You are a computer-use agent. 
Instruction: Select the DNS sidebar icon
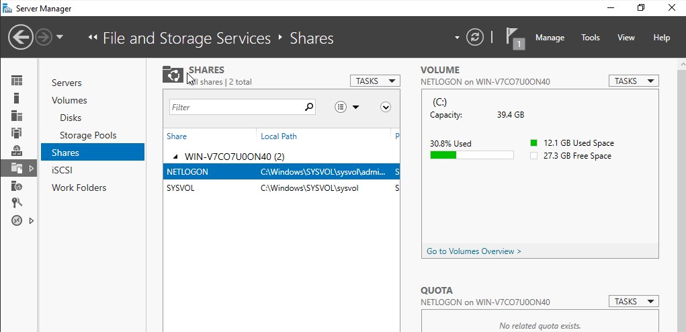[x=17, y=151]
